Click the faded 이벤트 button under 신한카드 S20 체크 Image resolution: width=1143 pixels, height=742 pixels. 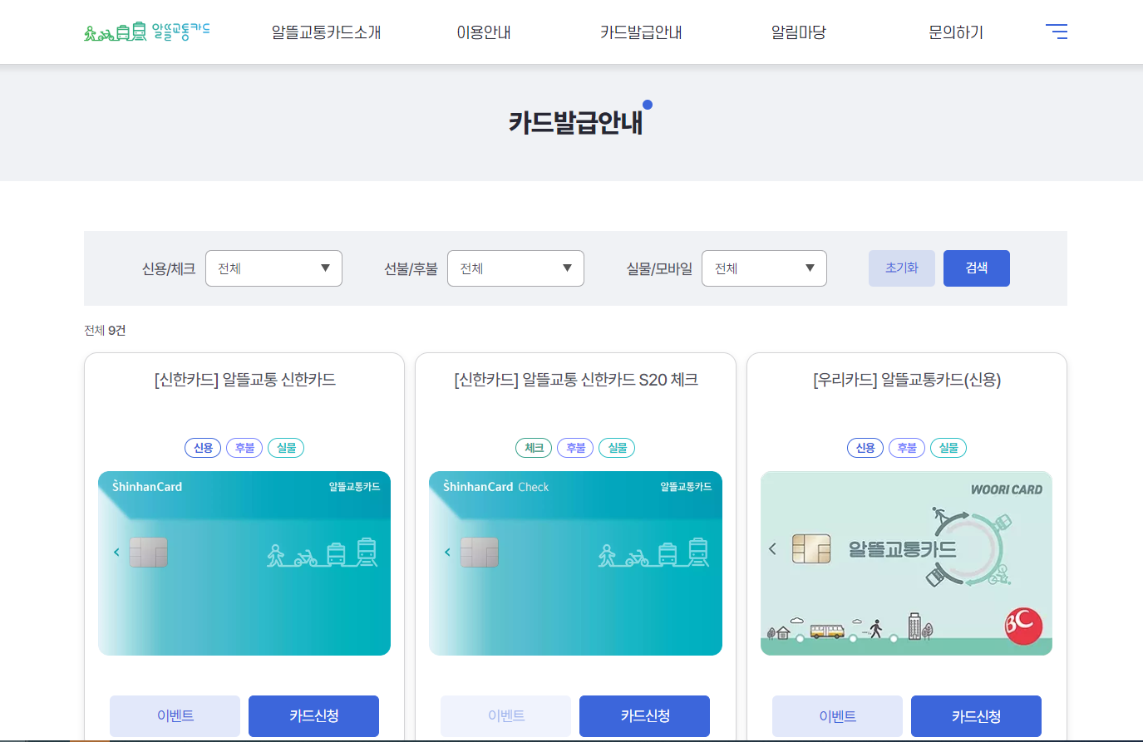(505, 716)
